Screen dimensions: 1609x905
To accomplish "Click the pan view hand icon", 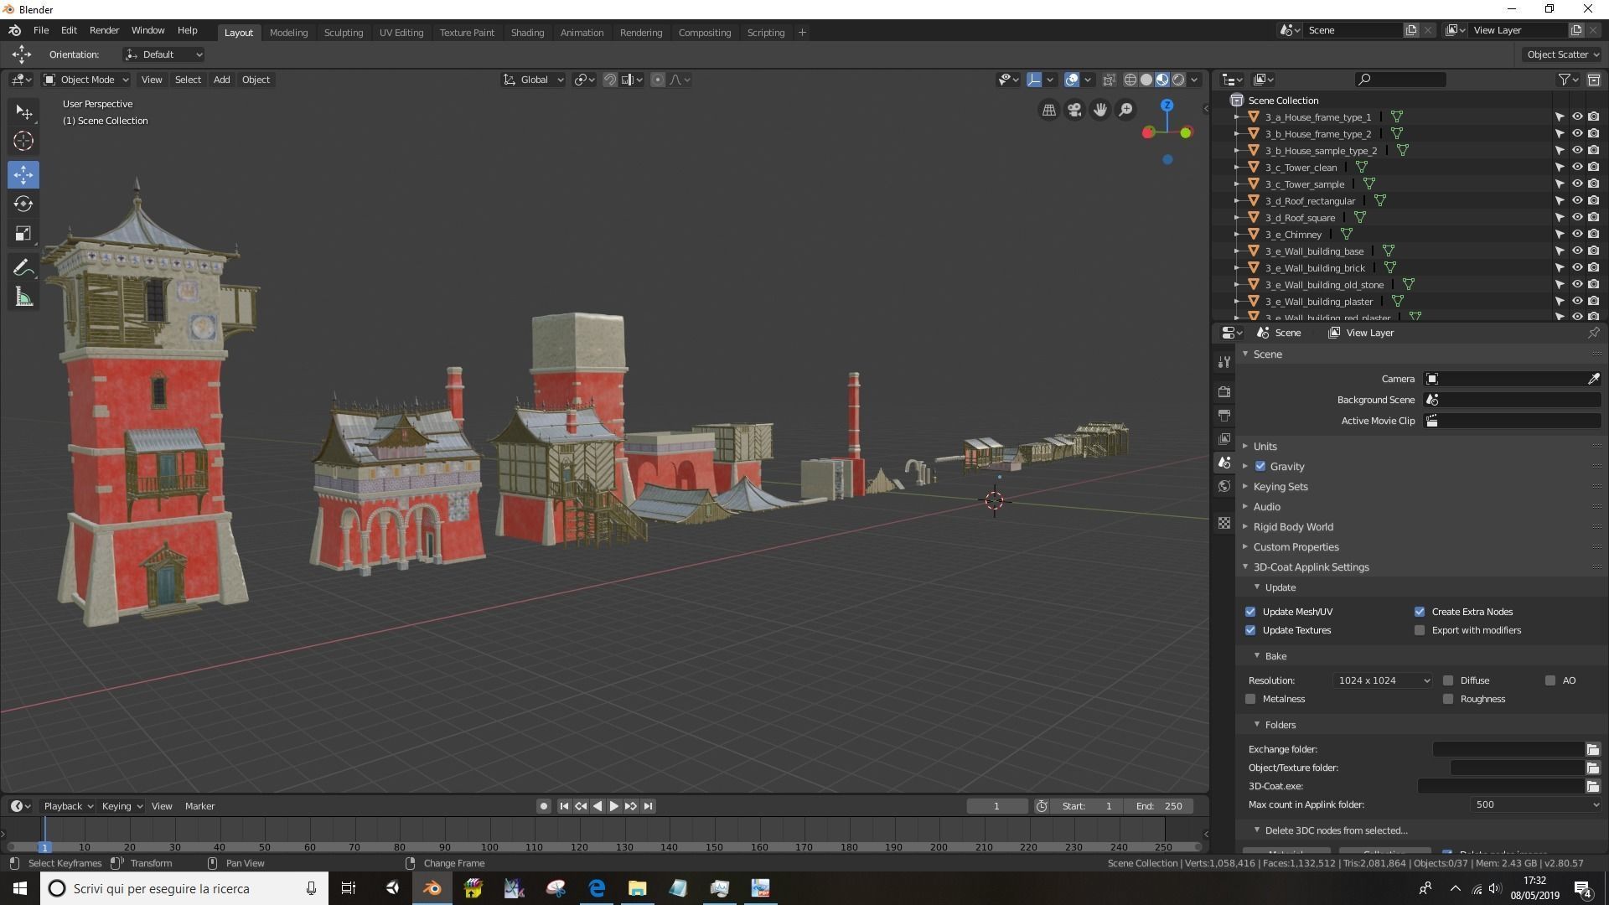I will click(1099, 110).
